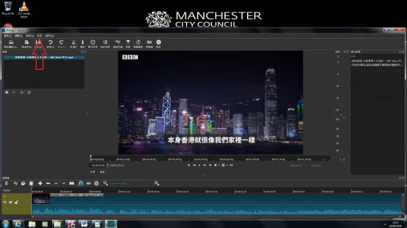The width and height of the screenshot is (407, 228).
Task: Switch to the Project player tab
Action: pyautogui.click(x=102, y=172)
